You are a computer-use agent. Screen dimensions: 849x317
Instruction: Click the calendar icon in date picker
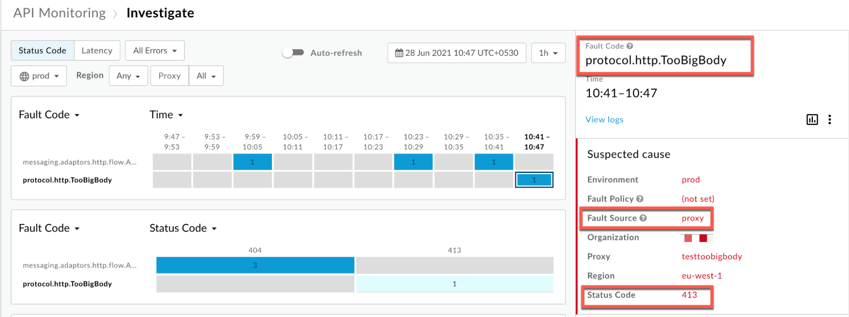click(399, 53)
